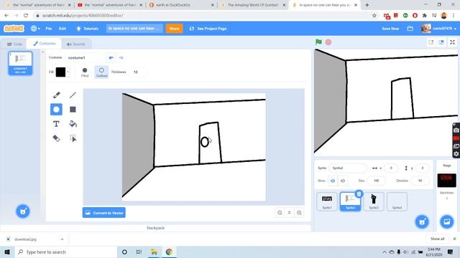This screenshot has height=258, width=460.
Task: Open the File menu
Action: pos(49,29)
